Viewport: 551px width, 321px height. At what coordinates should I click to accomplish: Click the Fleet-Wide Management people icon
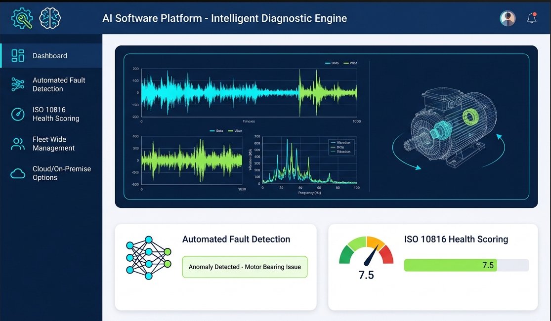coord(17,144)
